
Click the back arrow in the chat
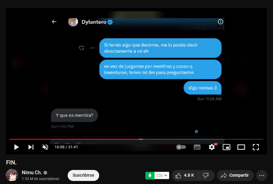point(54,22)
